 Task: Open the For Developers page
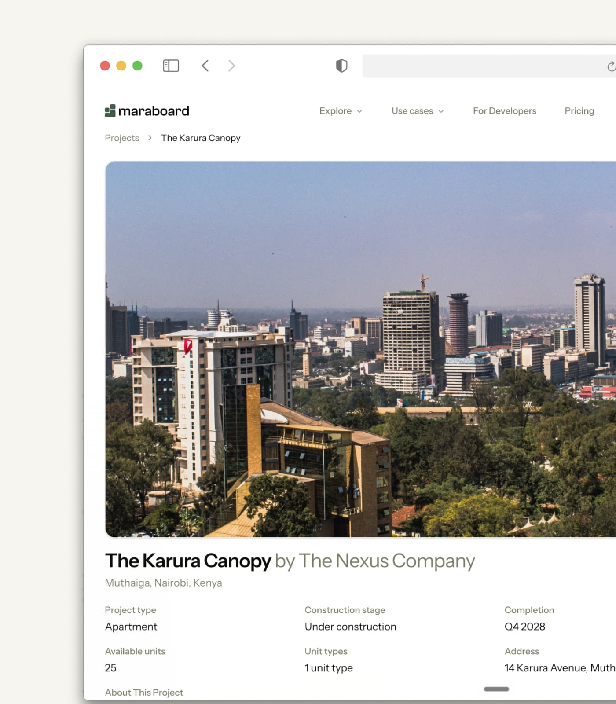click(505, 111)
